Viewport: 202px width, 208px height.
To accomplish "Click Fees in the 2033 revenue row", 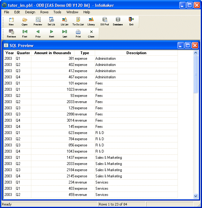I will pyautogui.click(x=99, y=102).
